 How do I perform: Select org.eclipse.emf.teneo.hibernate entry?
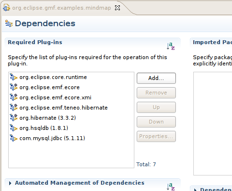(63, 108)
